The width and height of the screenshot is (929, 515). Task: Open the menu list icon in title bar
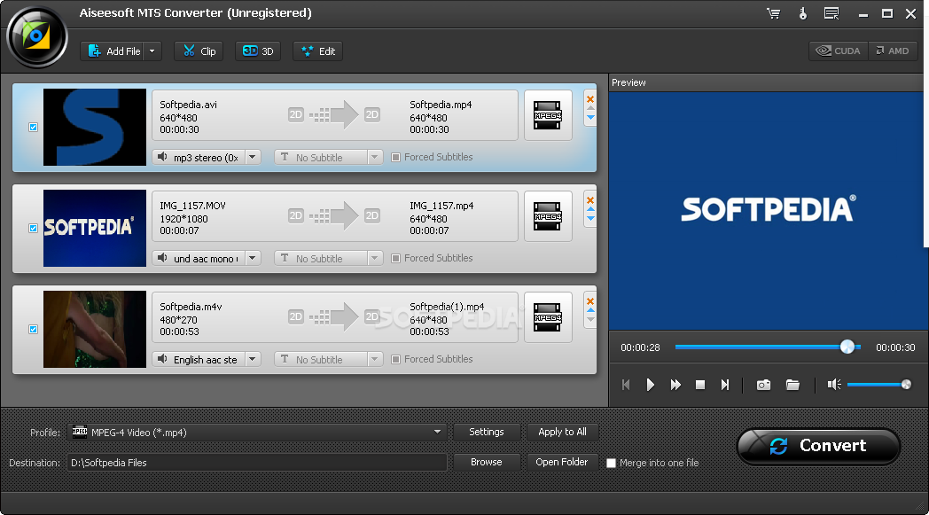(831, 13)
